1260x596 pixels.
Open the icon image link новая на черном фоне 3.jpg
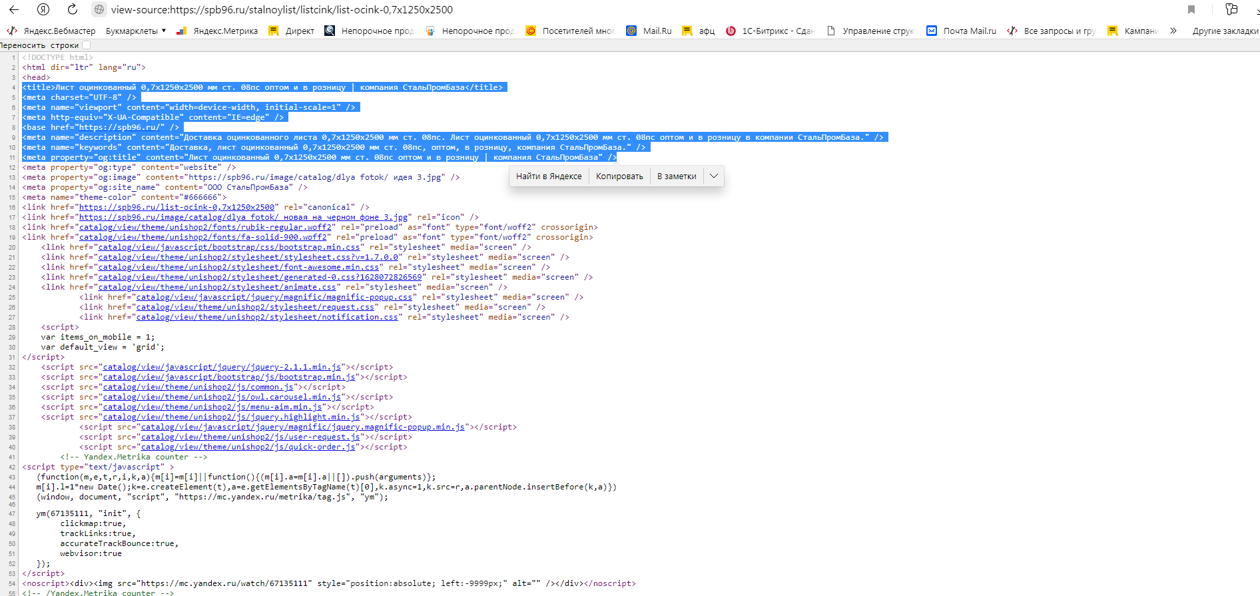(x=243, y=217)
